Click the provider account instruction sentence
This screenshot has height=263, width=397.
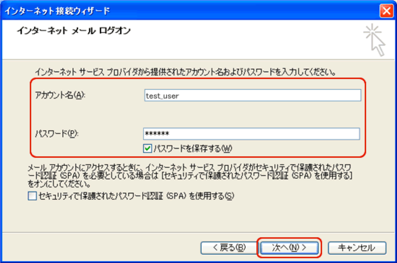184,72
